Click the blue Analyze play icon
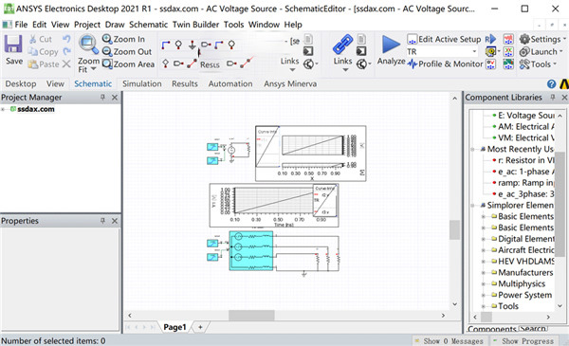This screenshot has width=569, height=346. (391, 45)
